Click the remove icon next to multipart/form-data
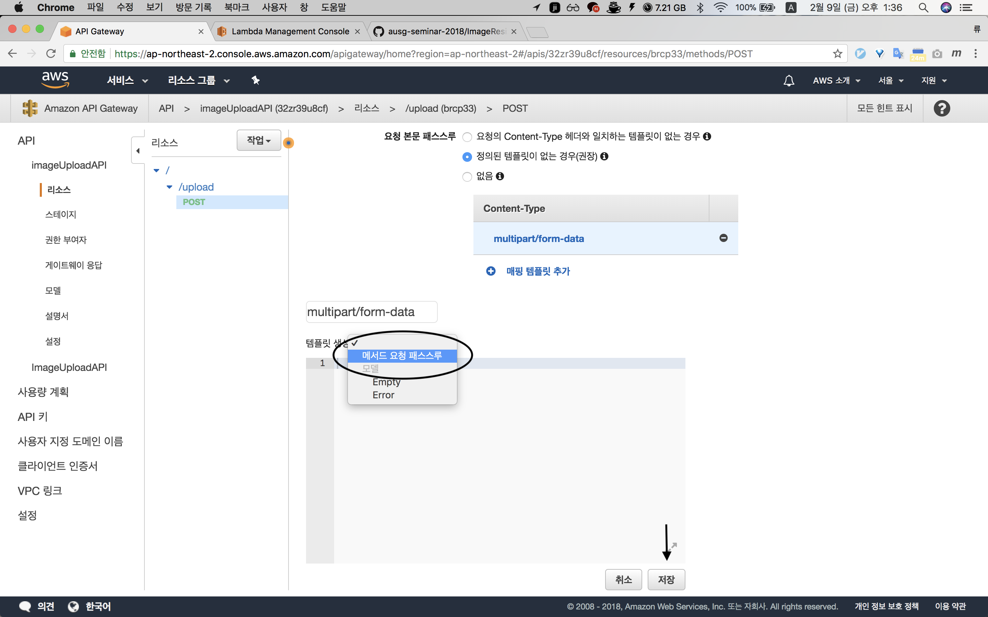Viewport: 988px width, 617px height. (x=723, y=238)
